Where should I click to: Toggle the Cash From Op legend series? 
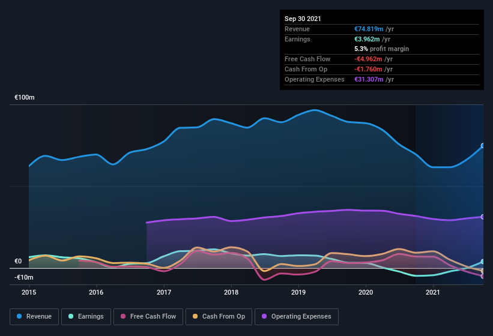pos(219,317)
